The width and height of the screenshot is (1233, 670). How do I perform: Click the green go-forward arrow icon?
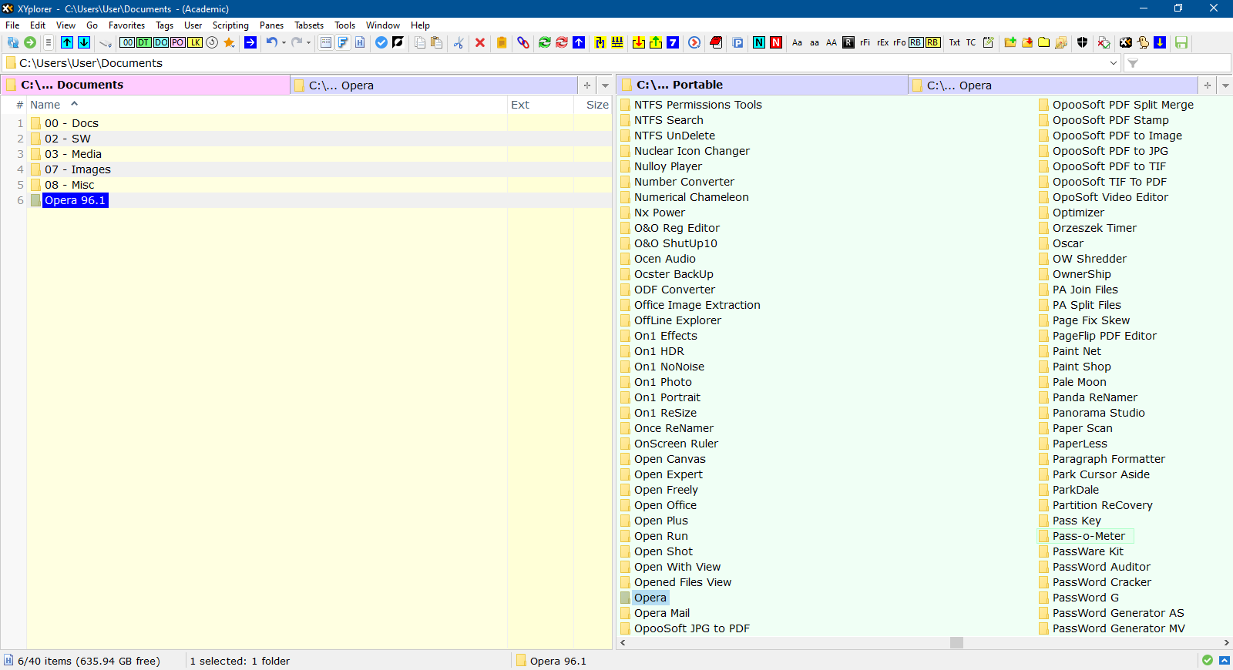pyautogui.click(x=30, y=42)
